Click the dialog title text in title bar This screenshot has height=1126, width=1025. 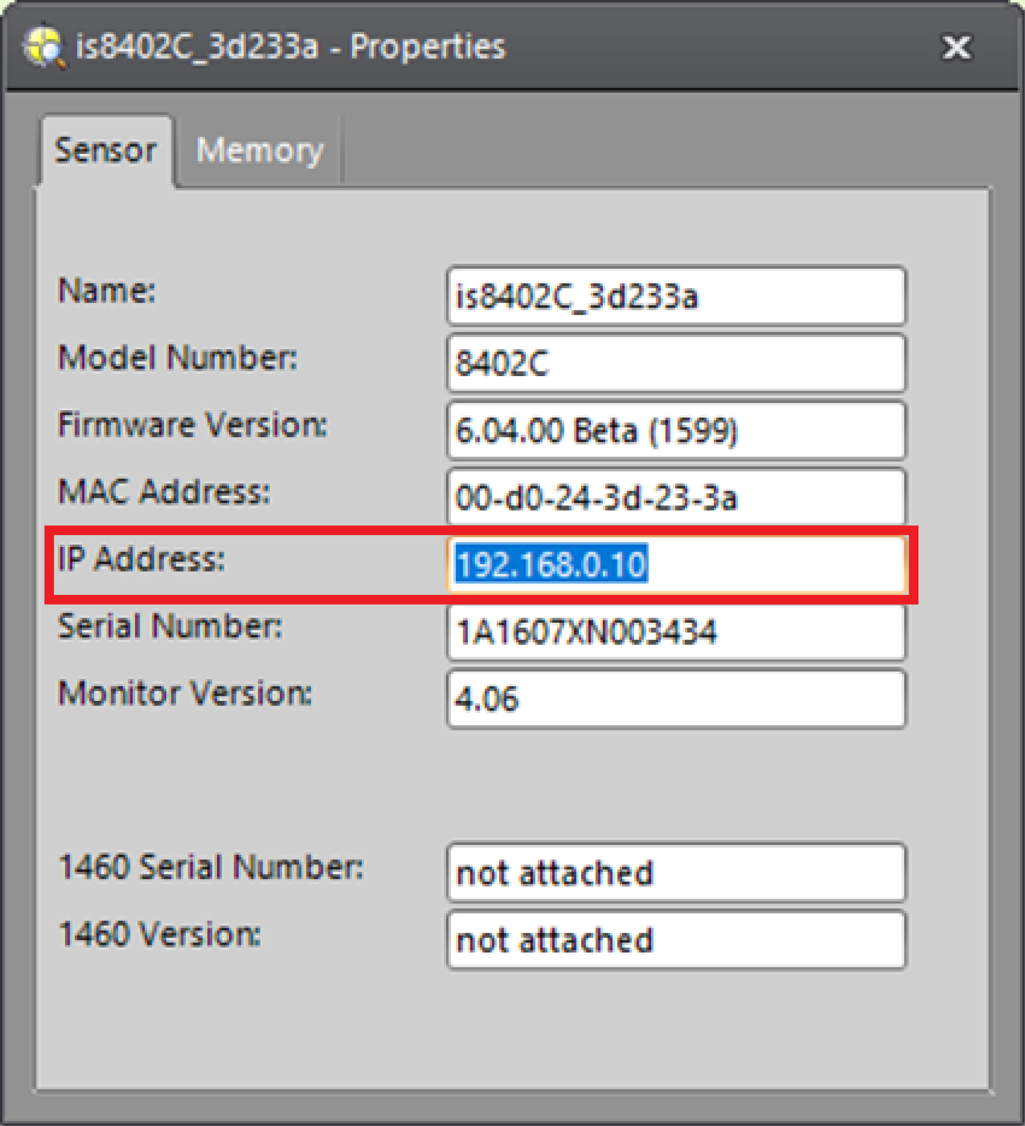click(x=291, y=47)
